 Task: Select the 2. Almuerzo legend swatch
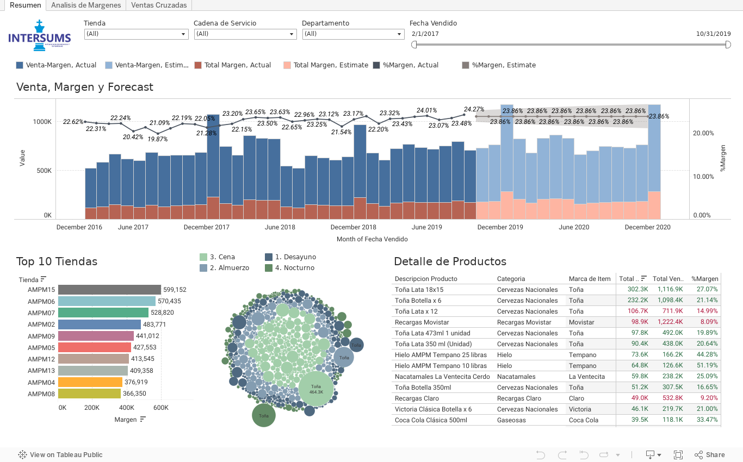click(x=203, y=268)
